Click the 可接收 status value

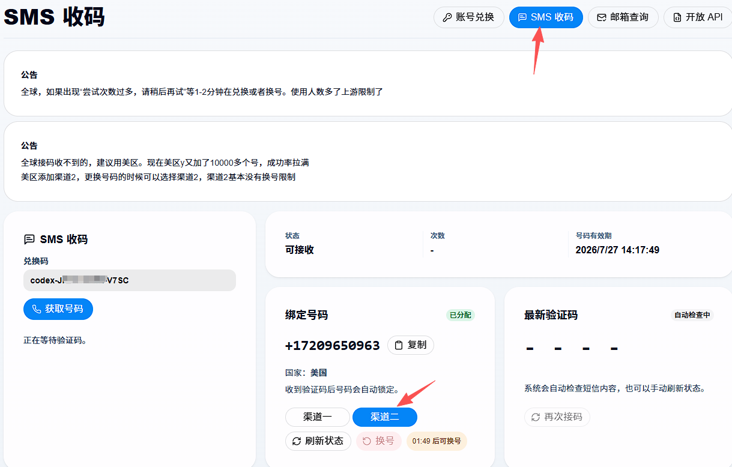coord(300,250)
